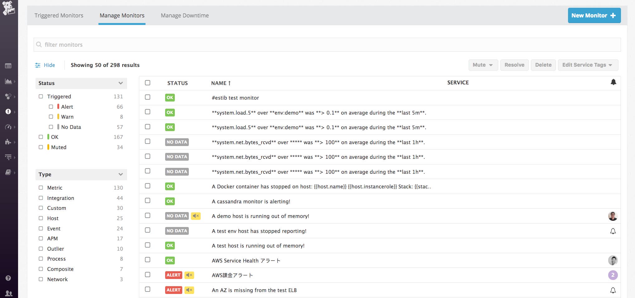
Task: Switch to the Triggered Monitors tab
Action: [x=59, y=15]
